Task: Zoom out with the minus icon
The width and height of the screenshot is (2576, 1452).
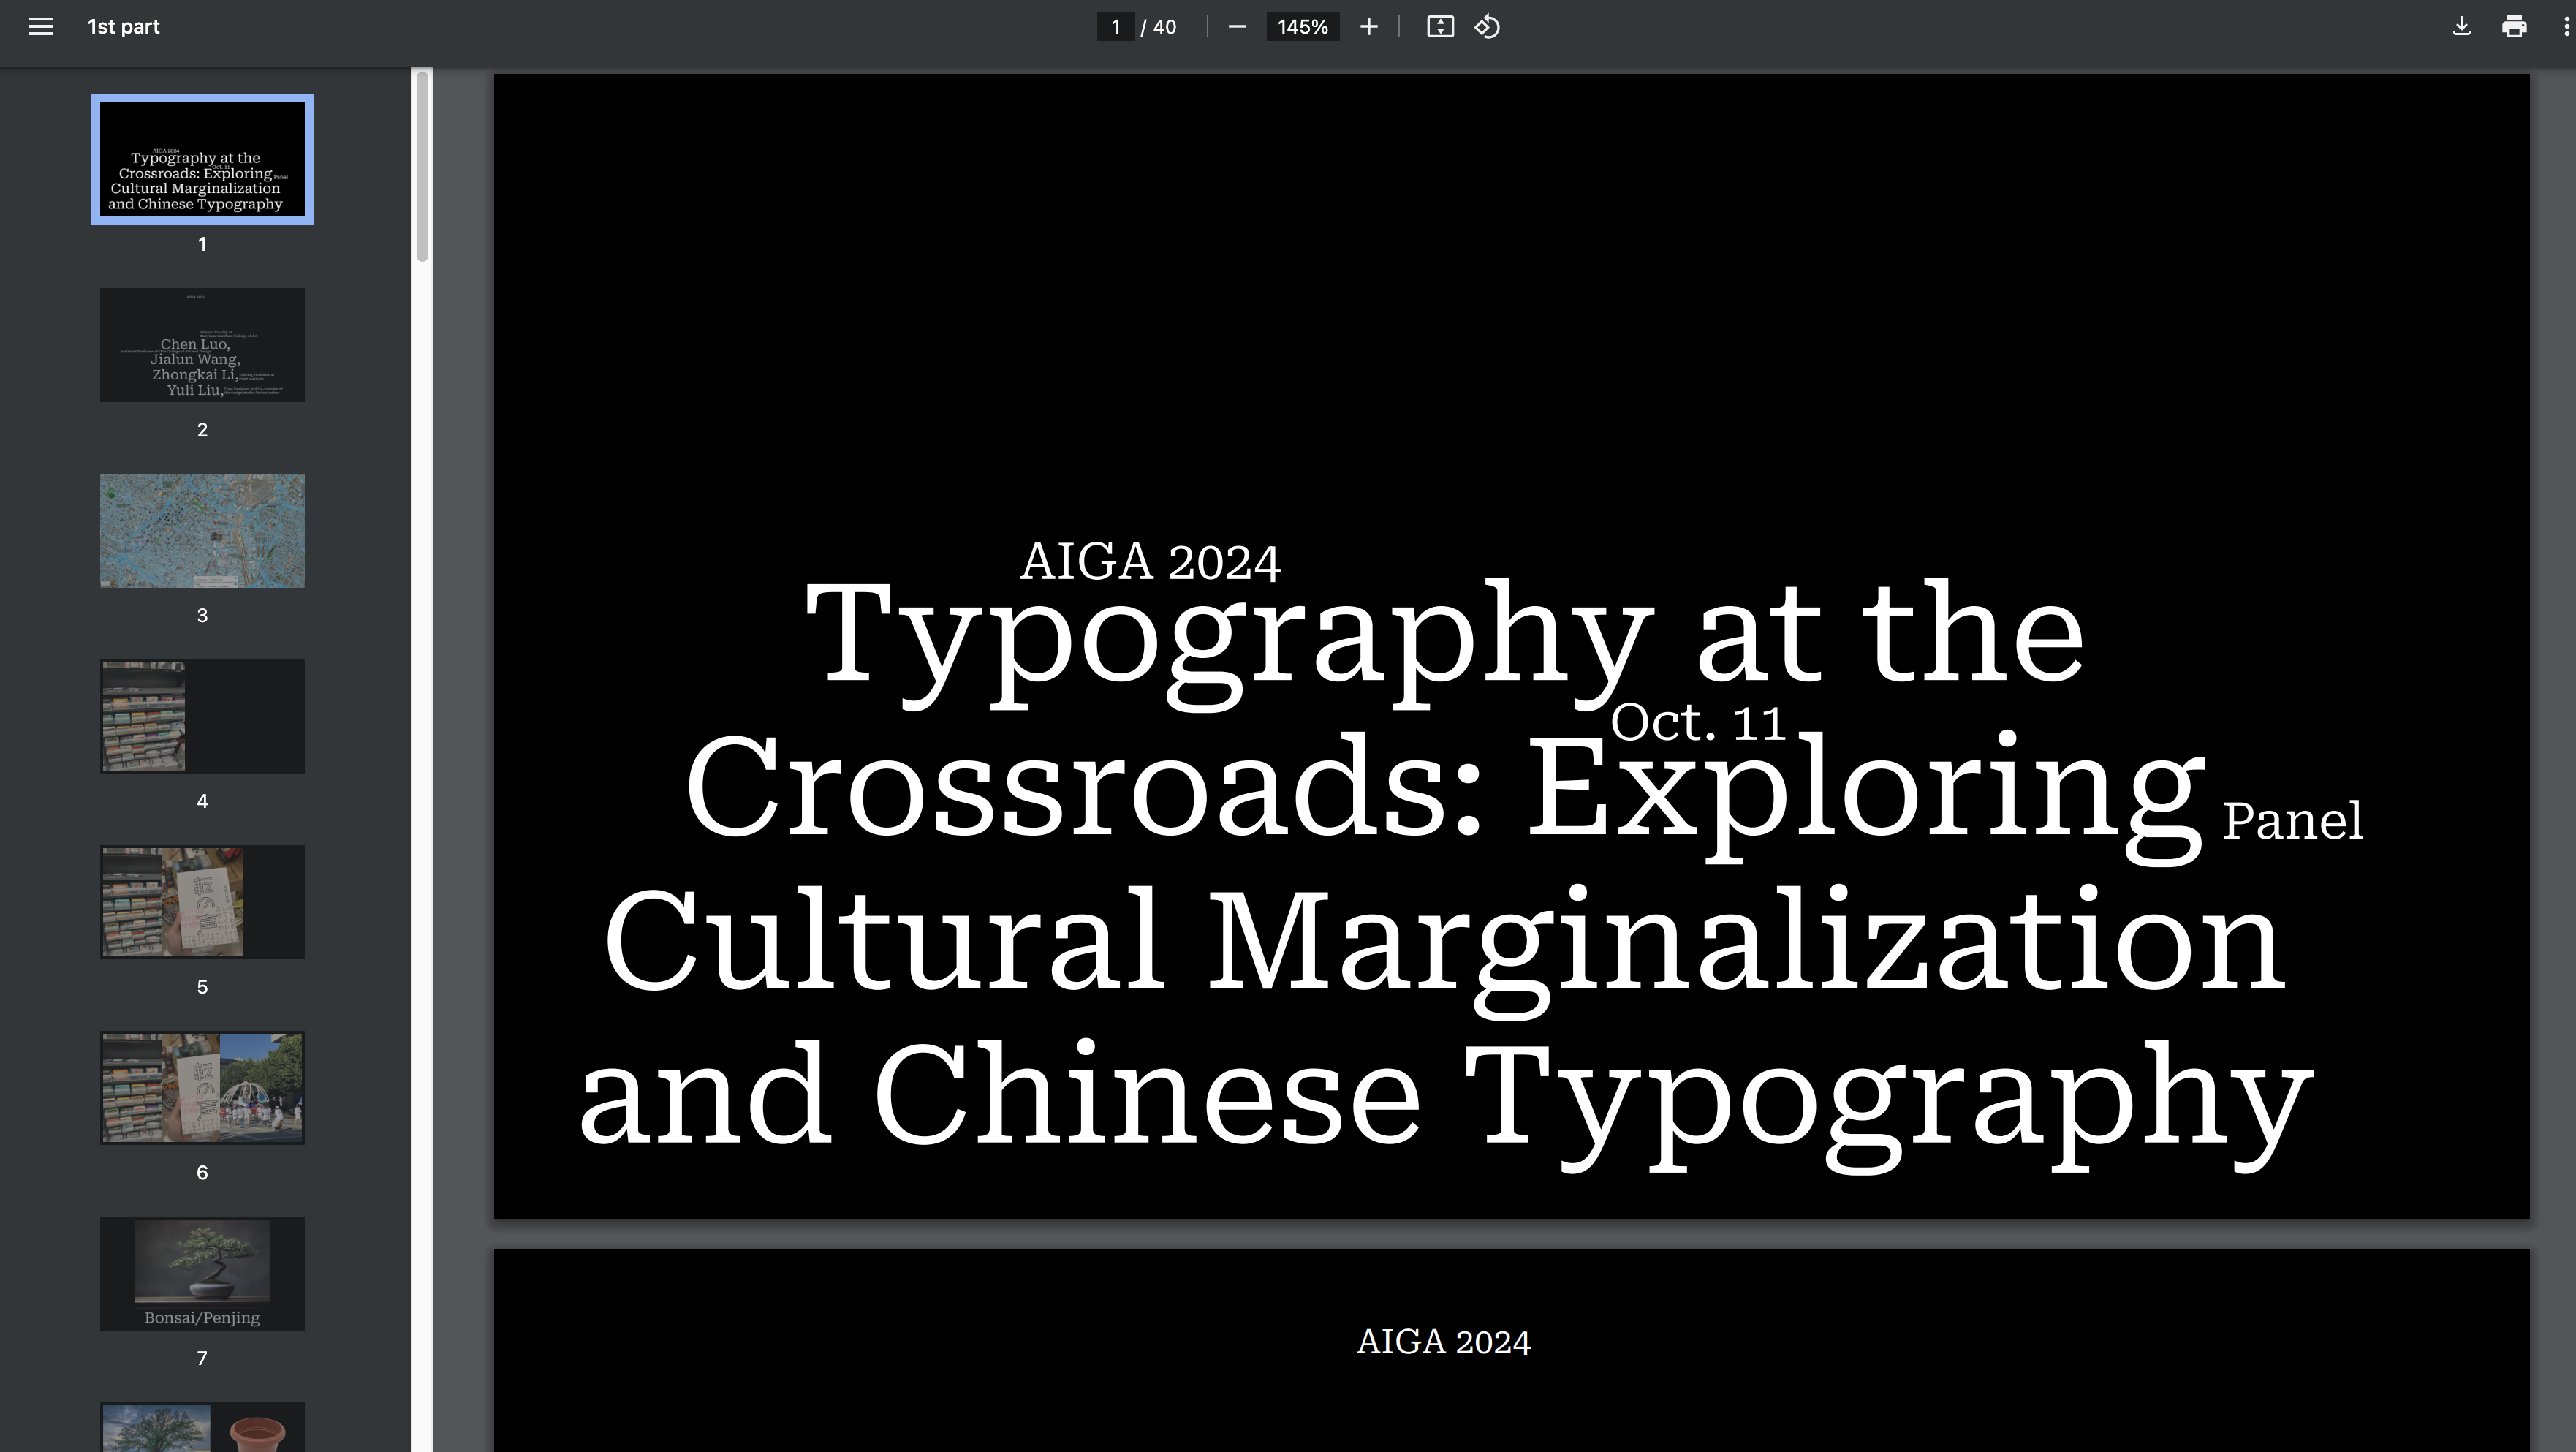Action: [1237, 27]
